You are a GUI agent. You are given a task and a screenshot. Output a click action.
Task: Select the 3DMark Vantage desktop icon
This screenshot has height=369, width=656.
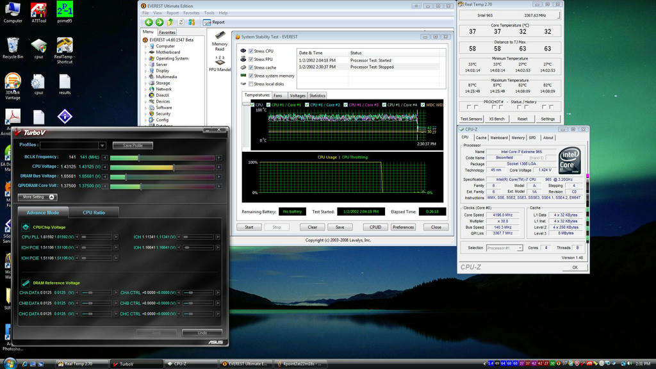13,86
